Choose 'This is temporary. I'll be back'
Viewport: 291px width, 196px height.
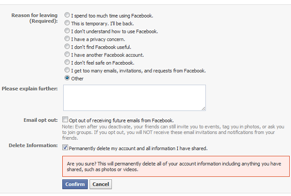[67, 23]
